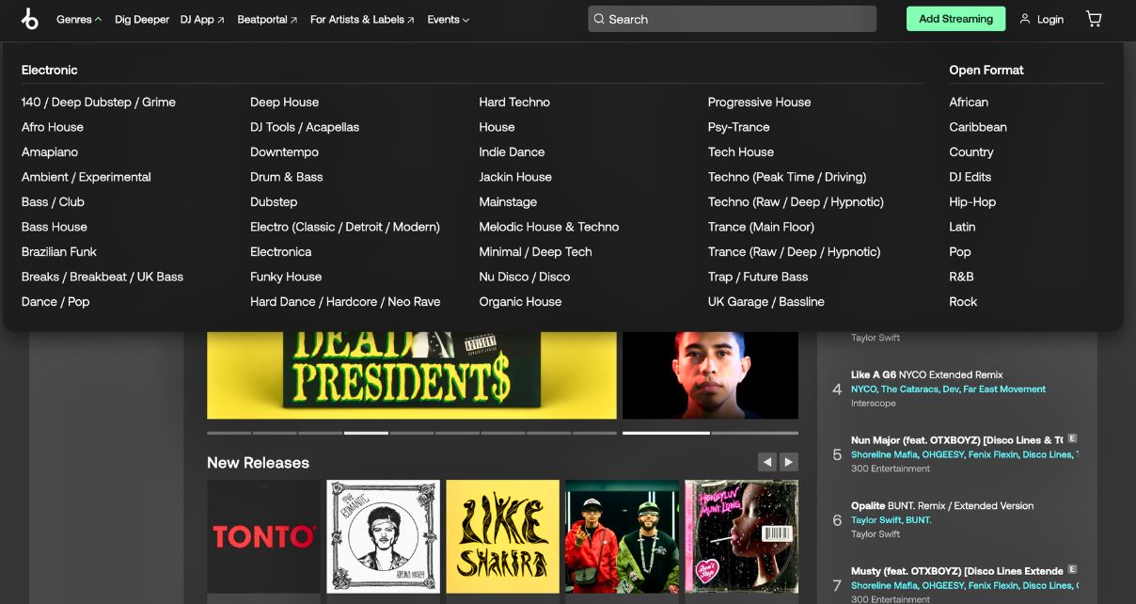
Task: Open the shopping cart
Action: (1094, 19)
